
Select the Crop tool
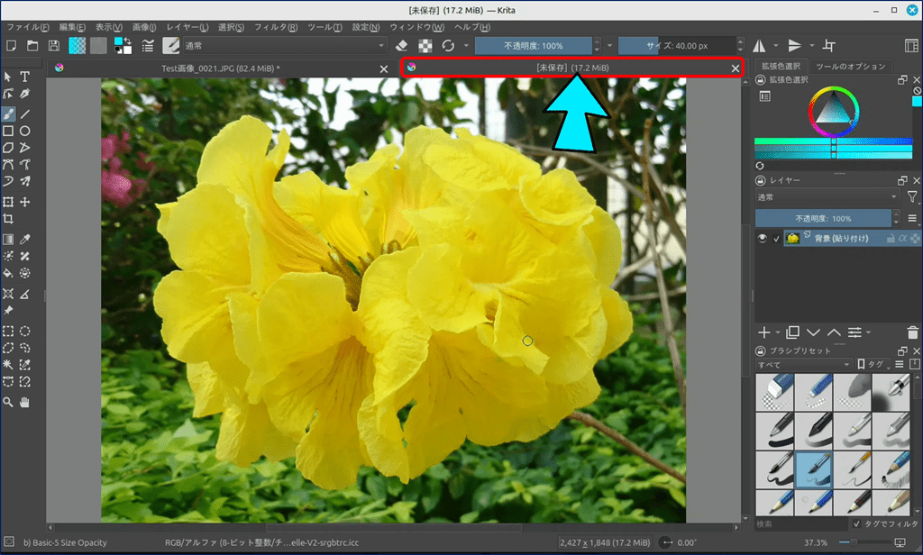[8, 219]
